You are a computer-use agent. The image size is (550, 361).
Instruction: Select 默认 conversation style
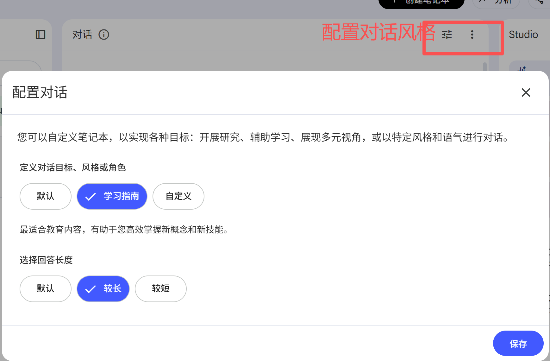pyautogui.click(x=45, y=196)
